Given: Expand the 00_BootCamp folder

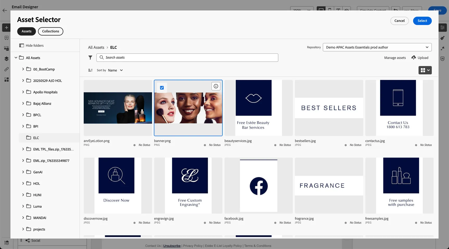Looking at the screenshot, I should [23, 69].
